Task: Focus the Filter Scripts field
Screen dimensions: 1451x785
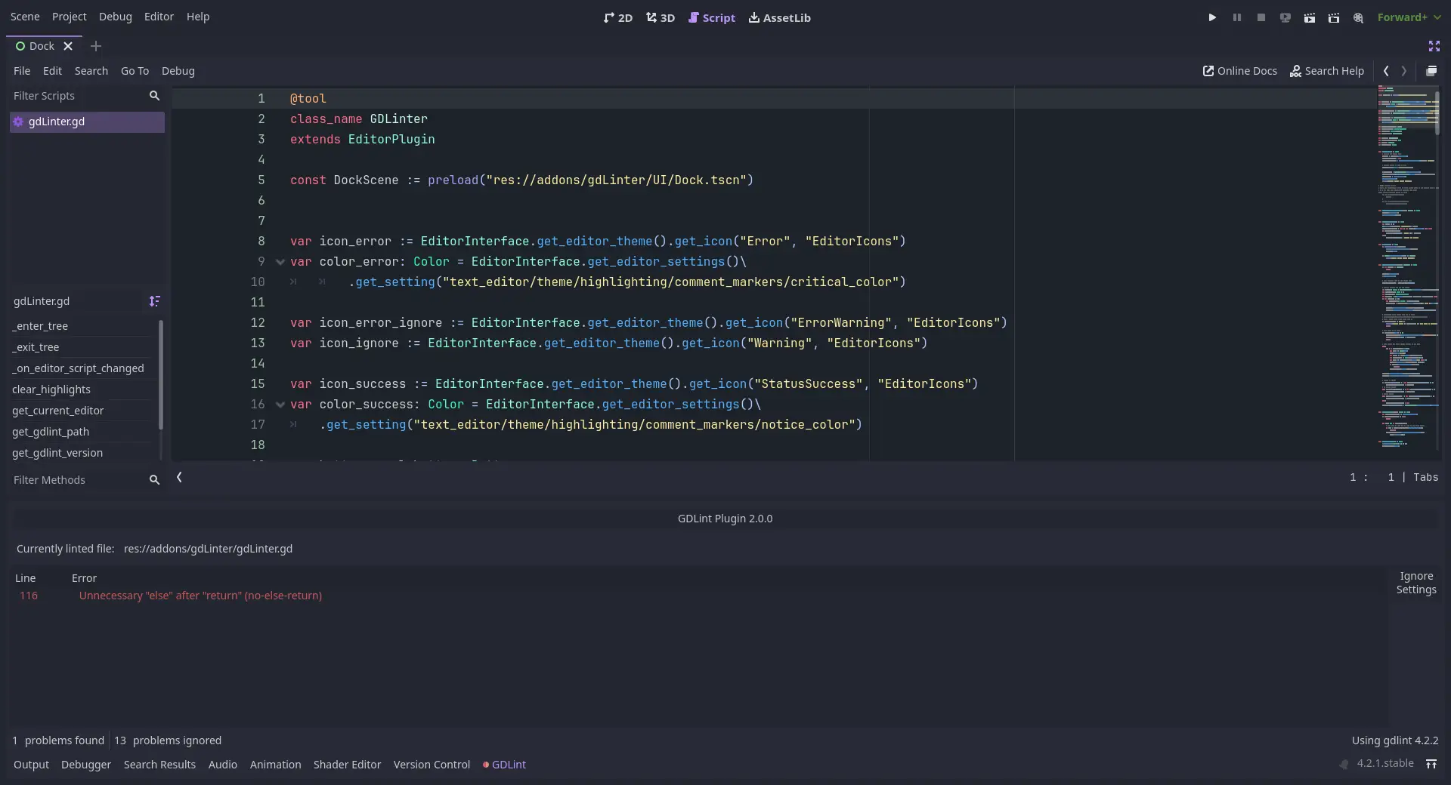Action: [x=87, y=96]
